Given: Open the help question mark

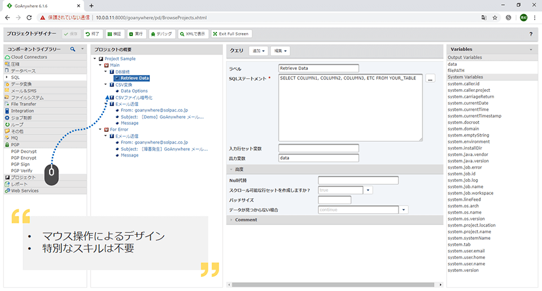Looking at the screenshot, I should (531, 34).
